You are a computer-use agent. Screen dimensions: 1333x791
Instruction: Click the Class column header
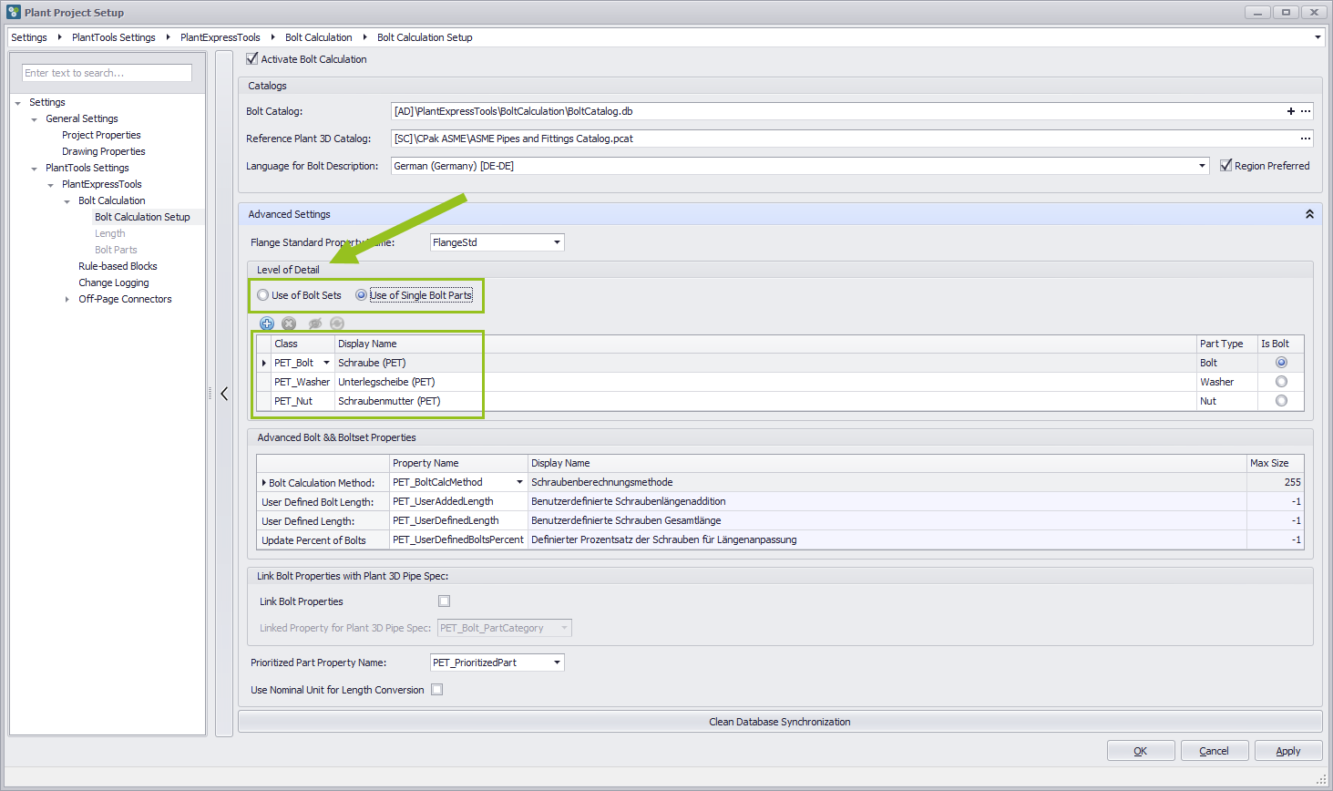pos(302,344)
